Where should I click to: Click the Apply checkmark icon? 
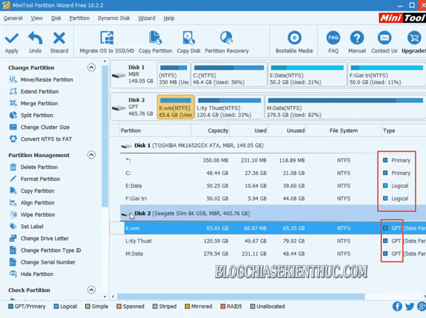tap(12, 38)
